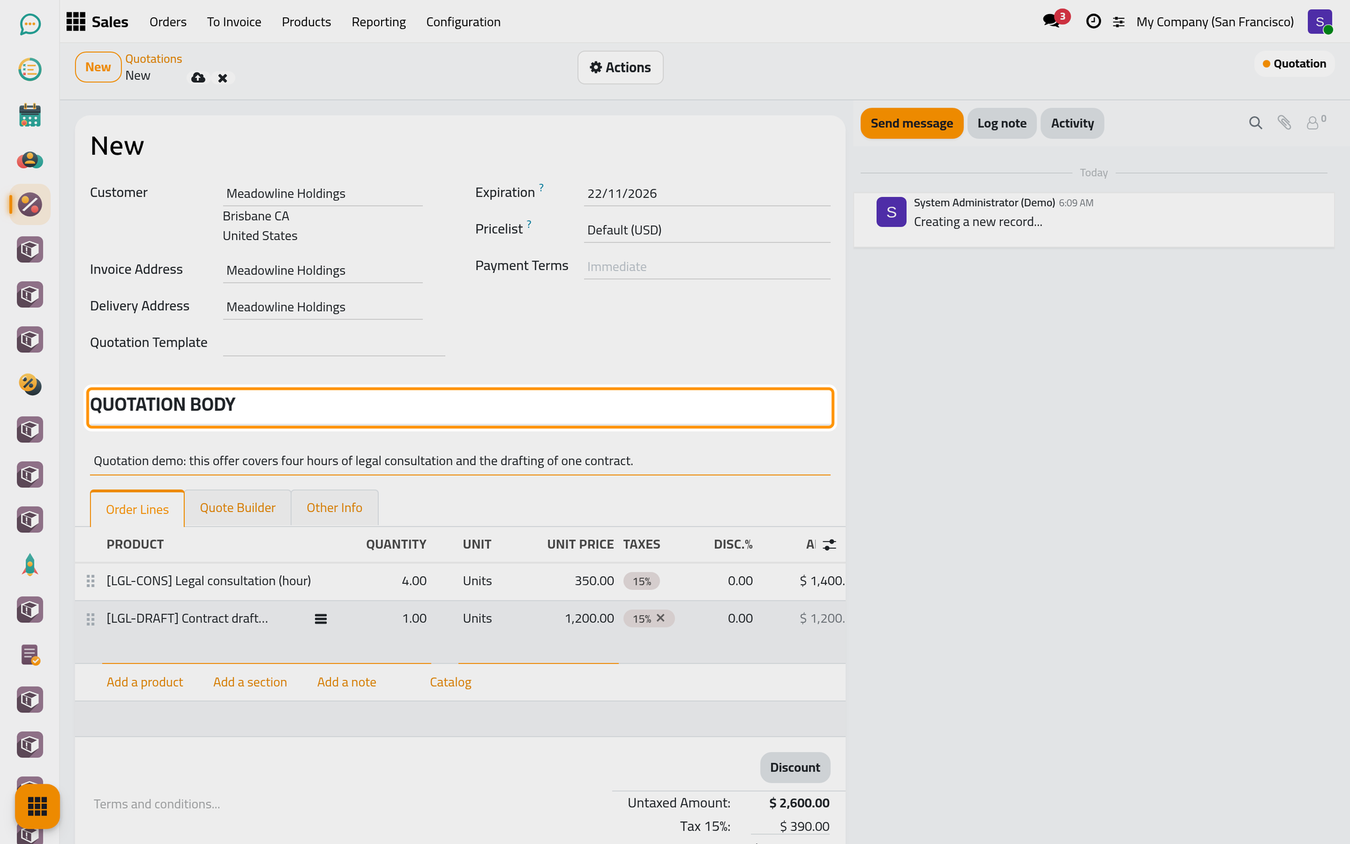1350x844 pixels.
Task: Open Delivery Address field dropdown
Action: click(x=323, y=307)
